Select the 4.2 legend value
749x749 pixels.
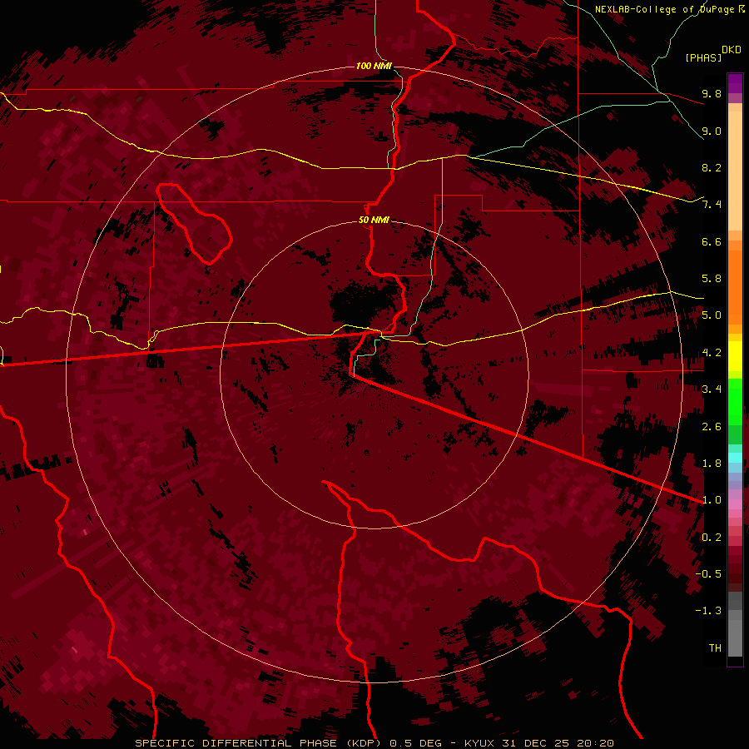[712, 353]
